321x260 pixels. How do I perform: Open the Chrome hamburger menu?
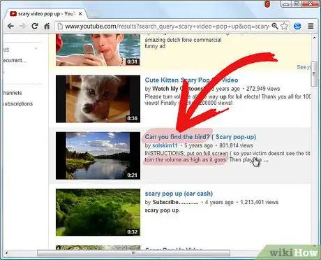[311, 26]
